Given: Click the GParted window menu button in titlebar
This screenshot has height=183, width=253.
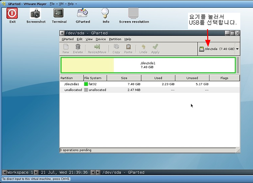Looking at the screenshot, I should (62, 33).
